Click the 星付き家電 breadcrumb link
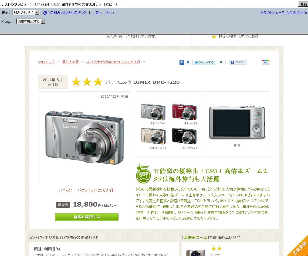This screenshot has height=256, width=308. (71, 62)
